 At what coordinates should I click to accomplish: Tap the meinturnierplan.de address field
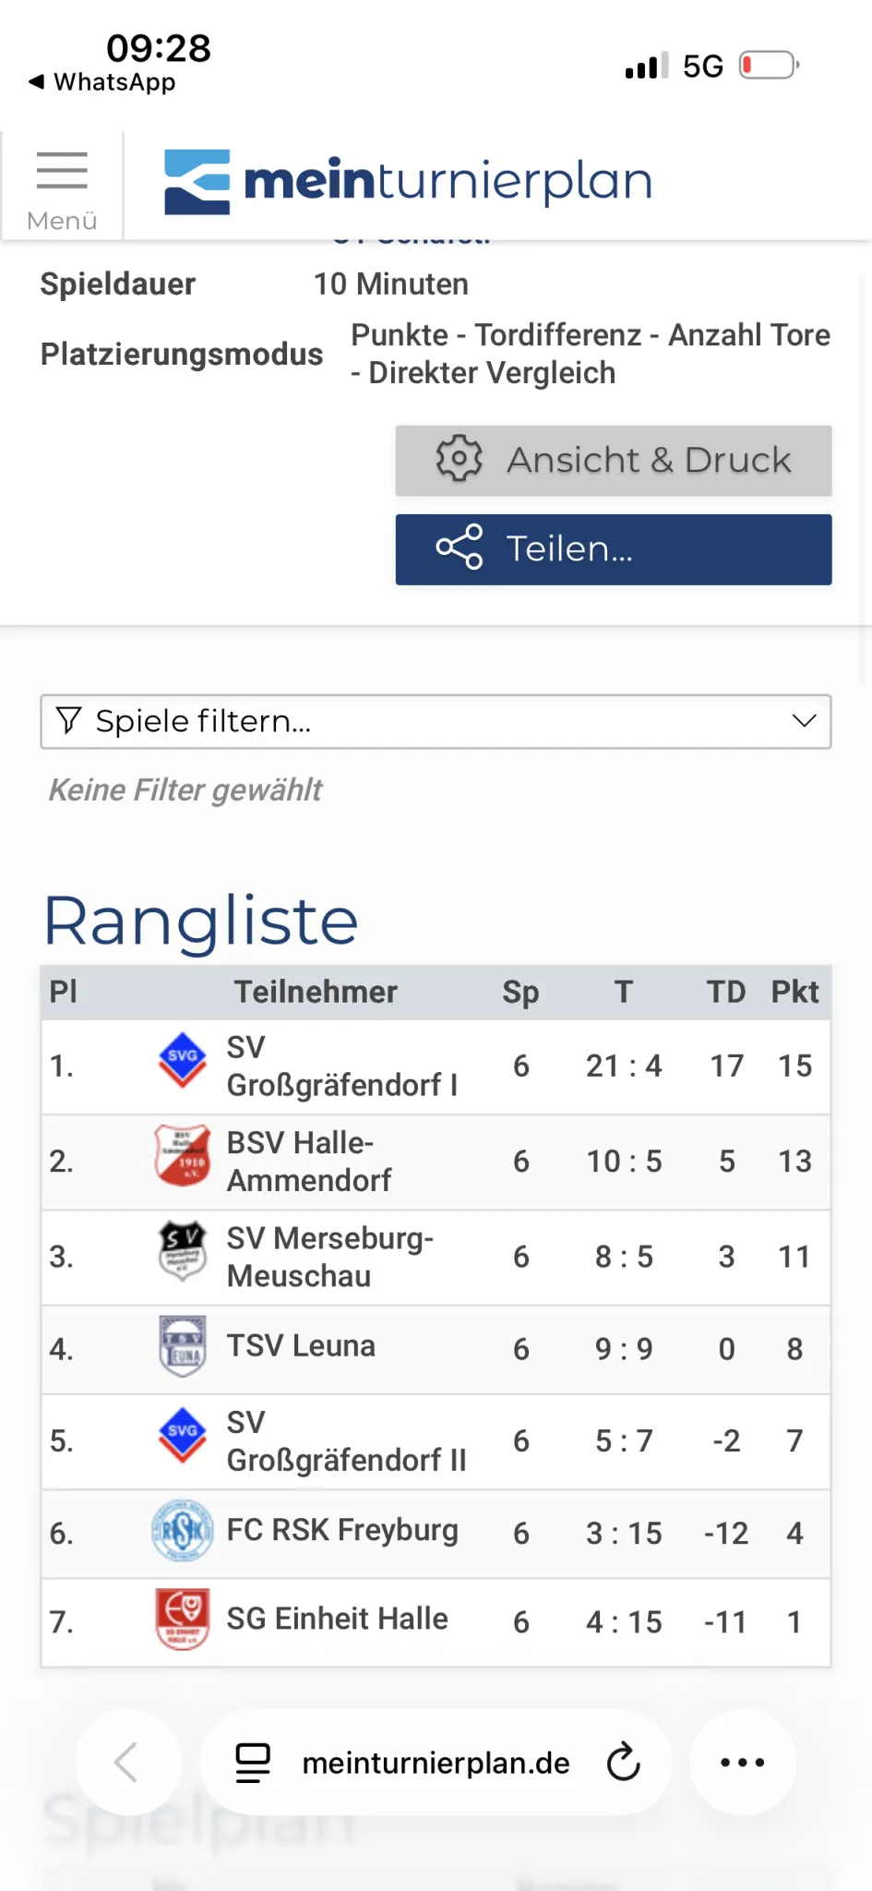pos(436,1763)
